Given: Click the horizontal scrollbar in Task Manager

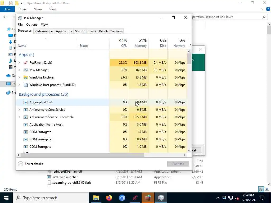Looking at the screenshot, I should point(82,155).
